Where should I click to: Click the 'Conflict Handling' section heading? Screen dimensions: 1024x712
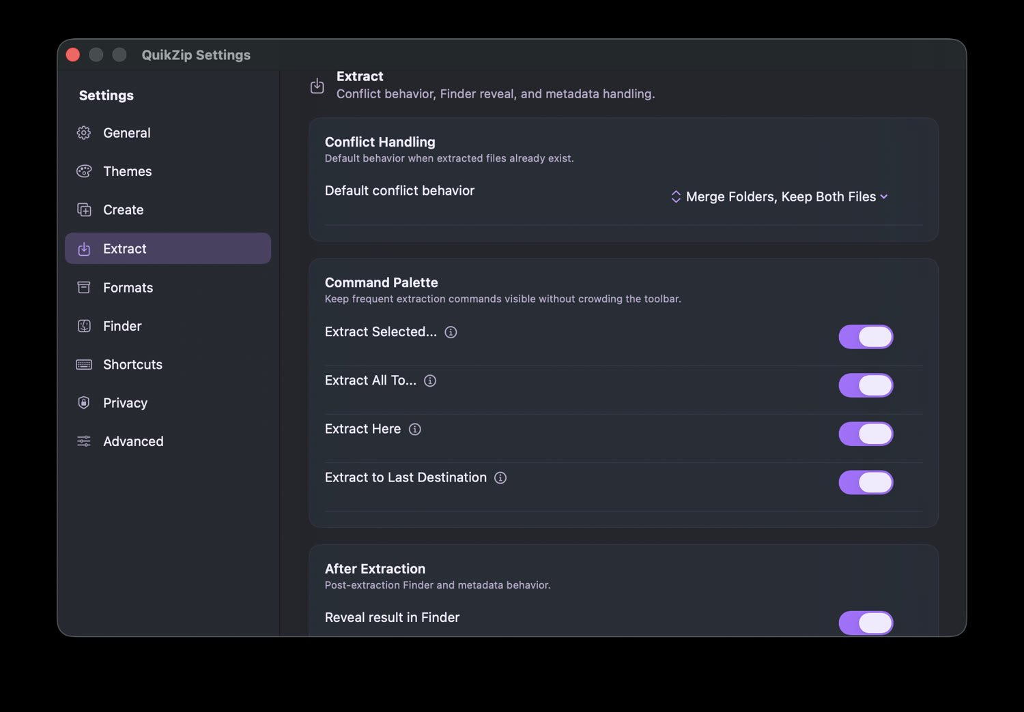(x=380, y=142)
